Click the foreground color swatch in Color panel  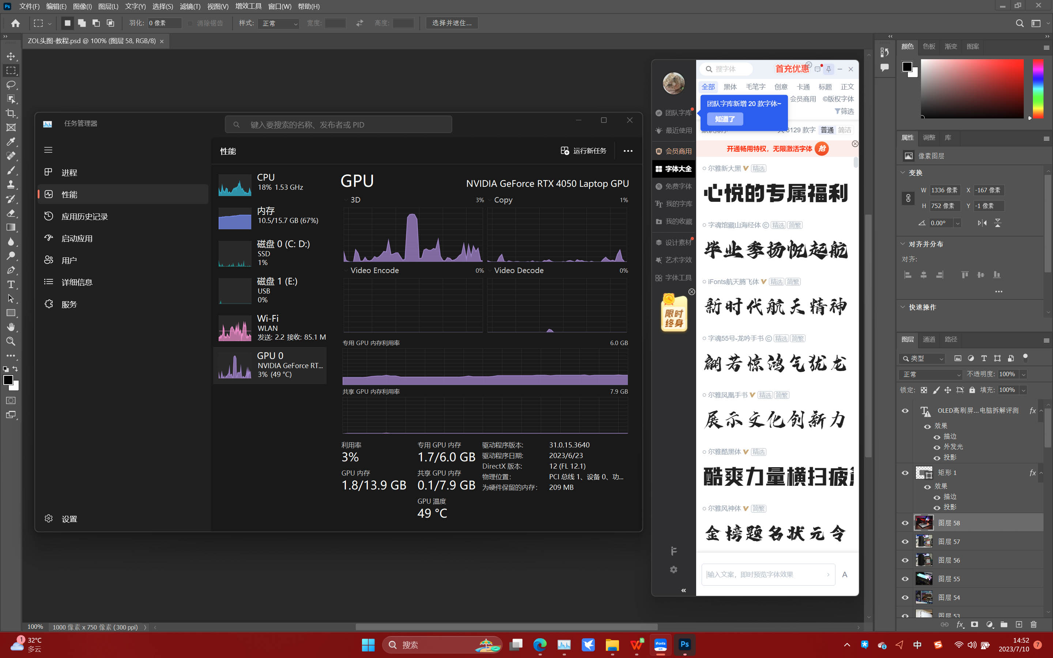click(x=907, y=67)
